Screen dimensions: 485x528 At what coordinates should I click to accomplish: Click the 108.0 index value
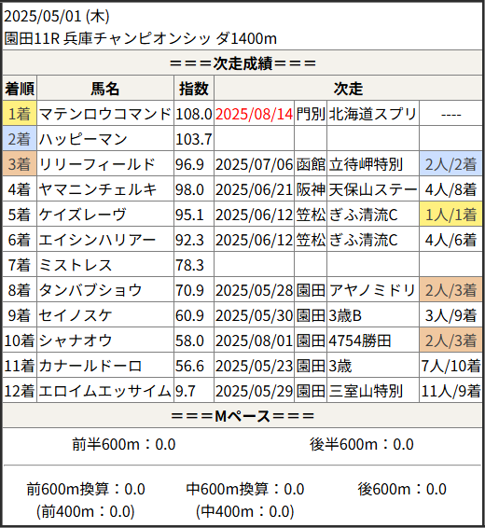(x=194, y=114)
